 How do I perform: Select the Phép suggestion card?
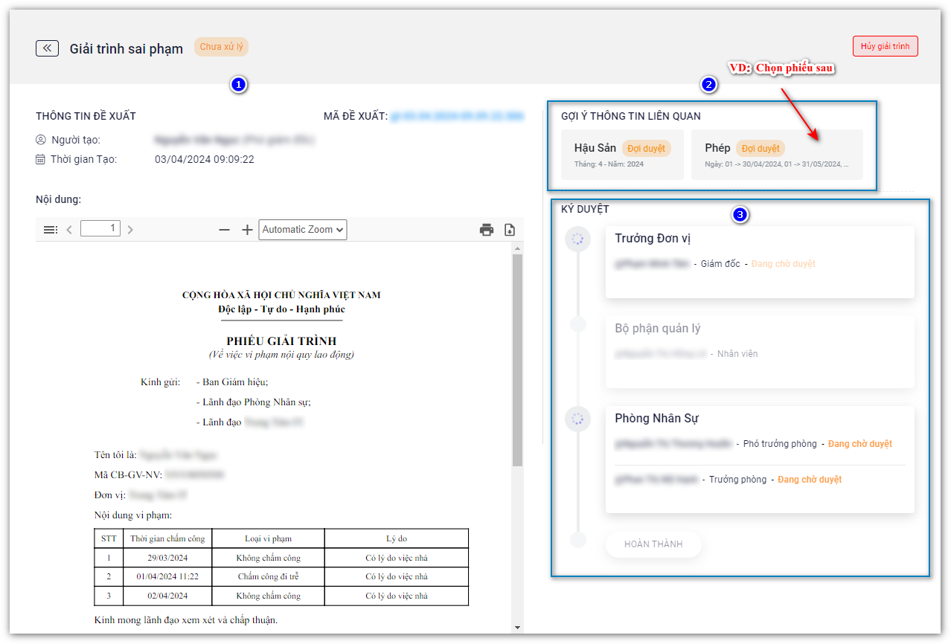click(776, 155)
